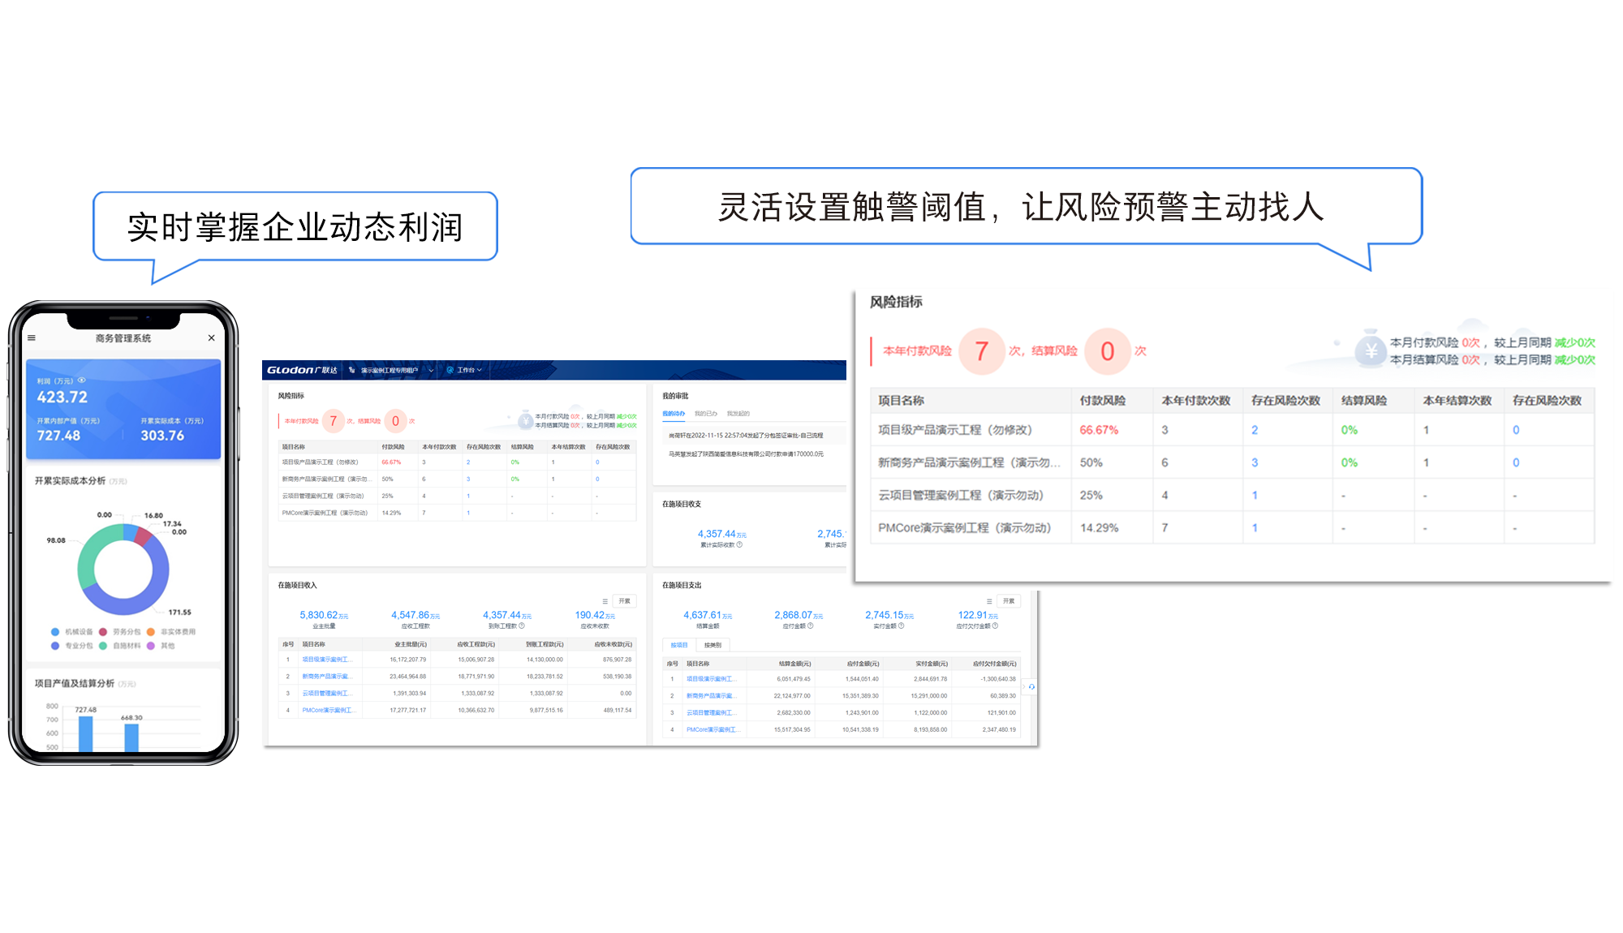Image resolution: width=1623 pixels, height=933 pixels.
Task: Open PMCore演示案例工 link in income table
Action: [x=327, y=711]
